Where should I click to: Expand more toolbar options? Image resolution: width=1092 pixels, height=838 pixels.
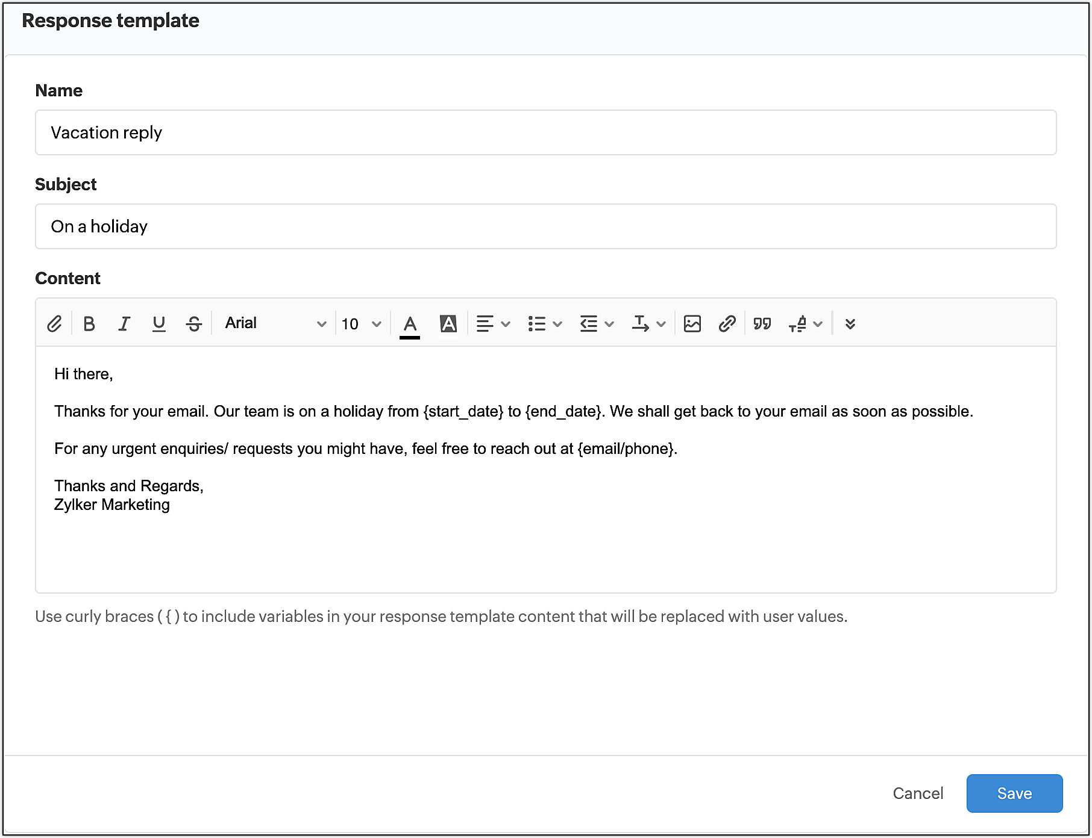point(850,324)
